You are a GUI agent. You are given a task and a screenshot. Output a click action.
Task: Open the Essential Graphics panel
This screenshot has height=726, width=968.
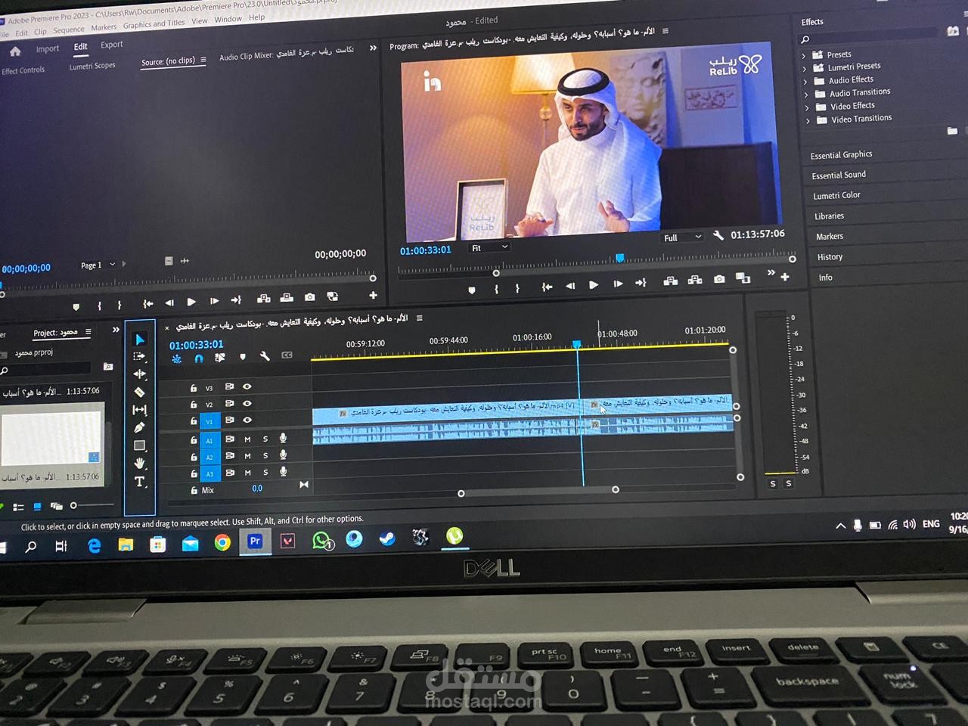pos(841,154)
